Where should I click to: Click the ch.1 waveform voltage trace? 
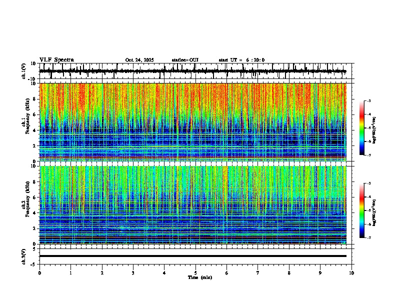[x=192, y=71]
